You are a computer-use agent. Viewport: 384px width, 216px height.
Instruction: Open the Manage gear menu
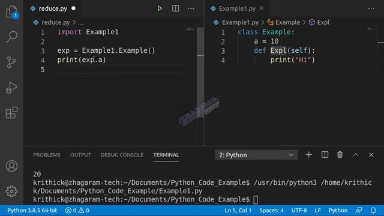[x=11, y=191]
